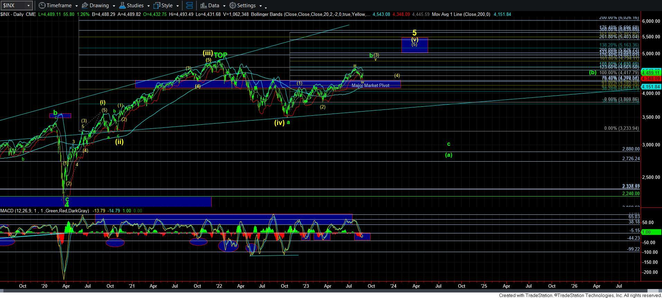Click the Timeframe clock icon
The width and height of the screenshot is (662, 298).
pos(42,6)
